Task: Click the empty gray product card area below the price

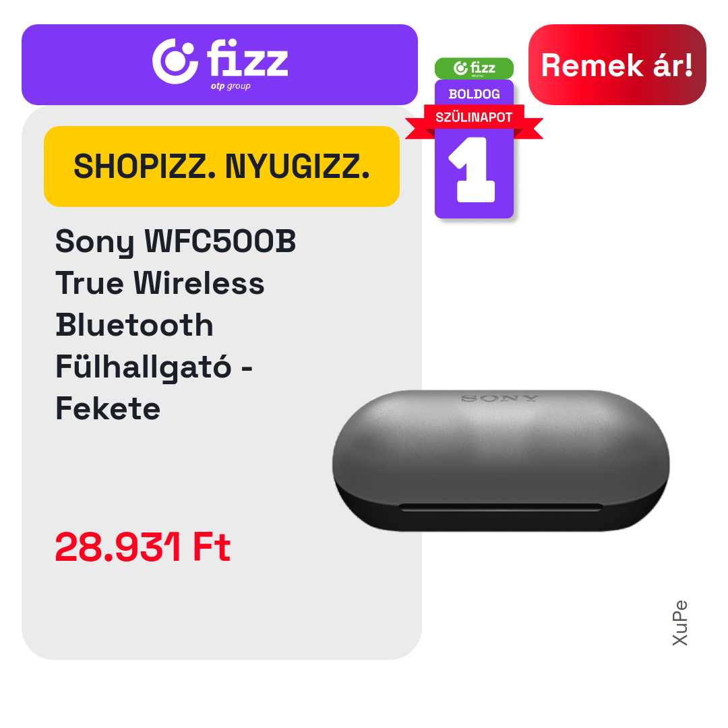Action: click(222, 613)
